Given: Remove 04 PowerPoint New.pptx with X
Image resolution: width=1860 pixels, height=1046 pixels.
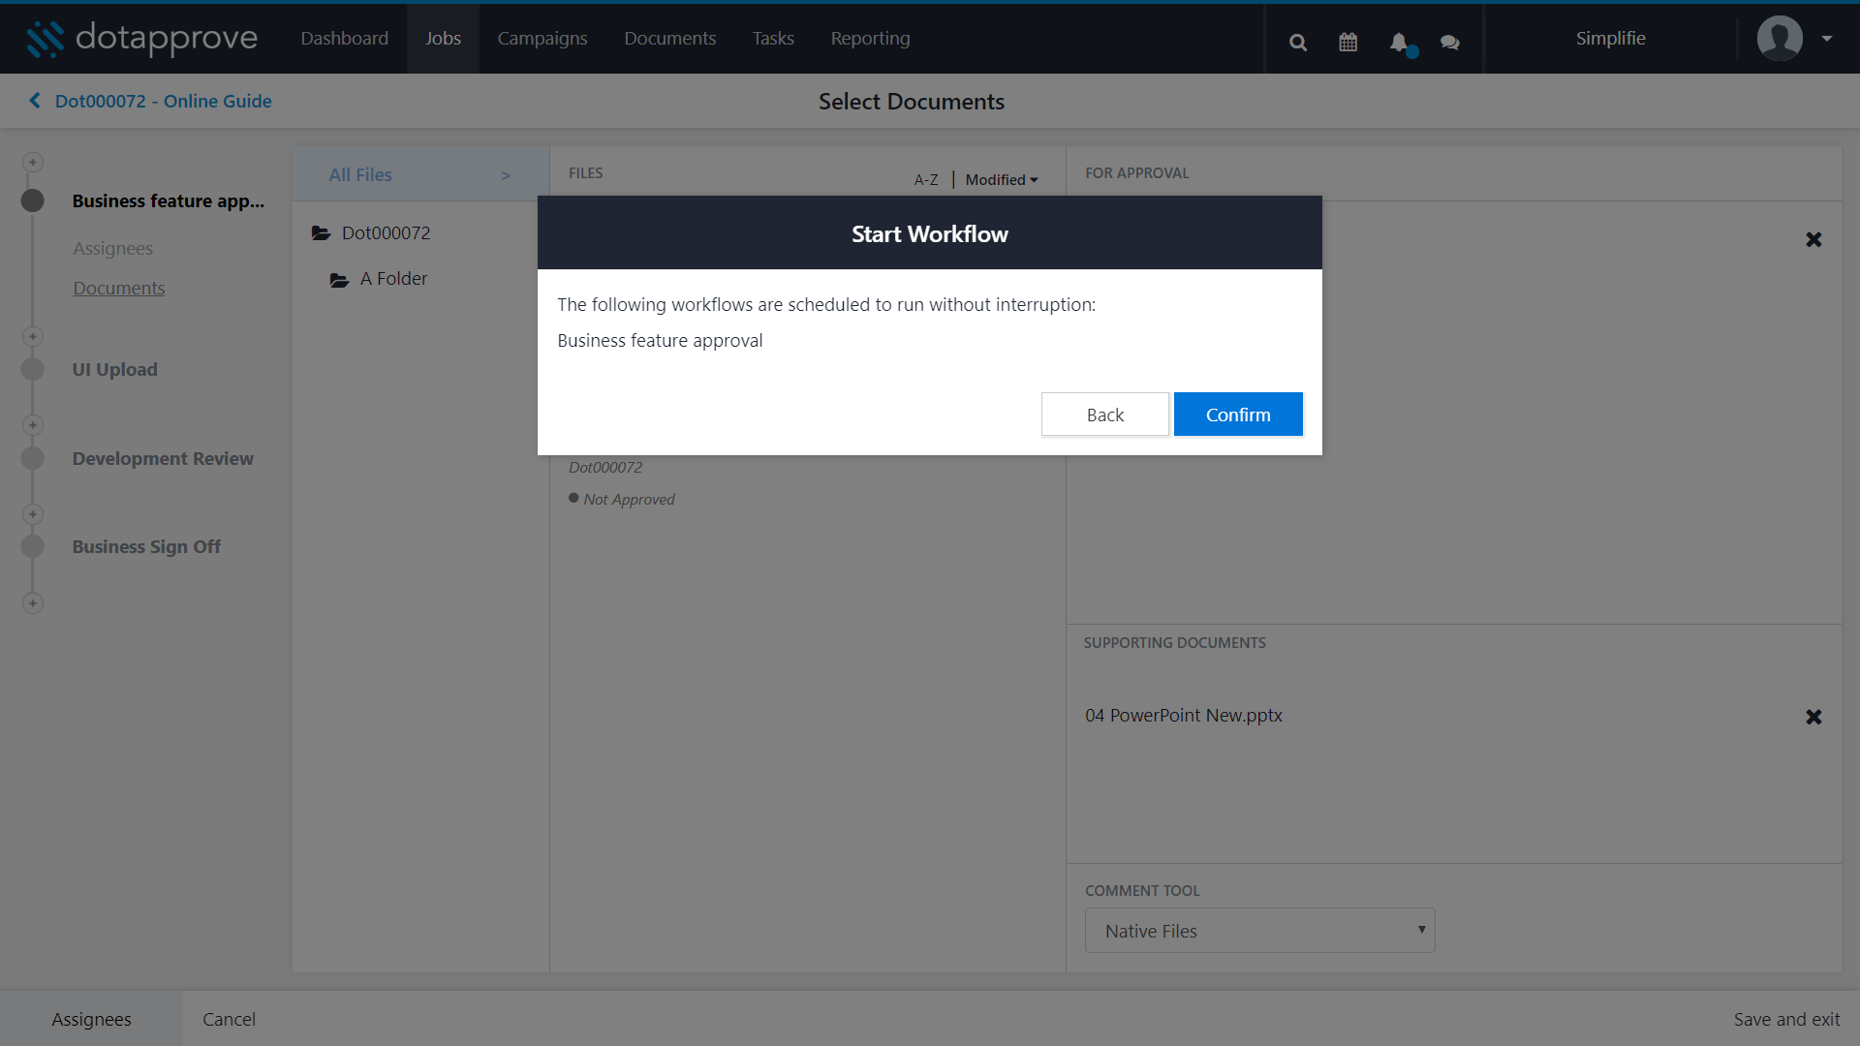Looking at the screenshot, I should pyautogui.click(x=1813, y=717).
